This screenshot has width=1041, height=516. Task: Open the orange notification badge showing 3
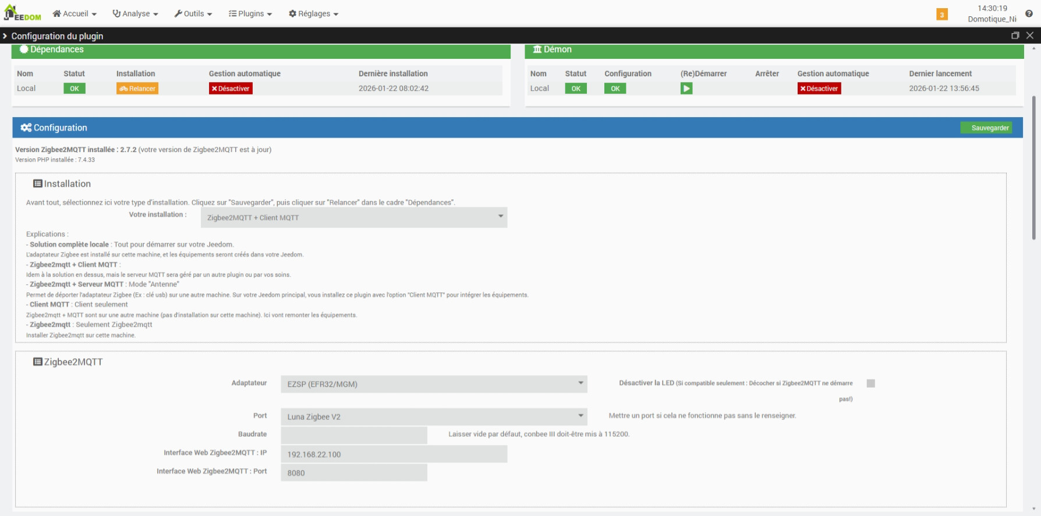[942, 15]
